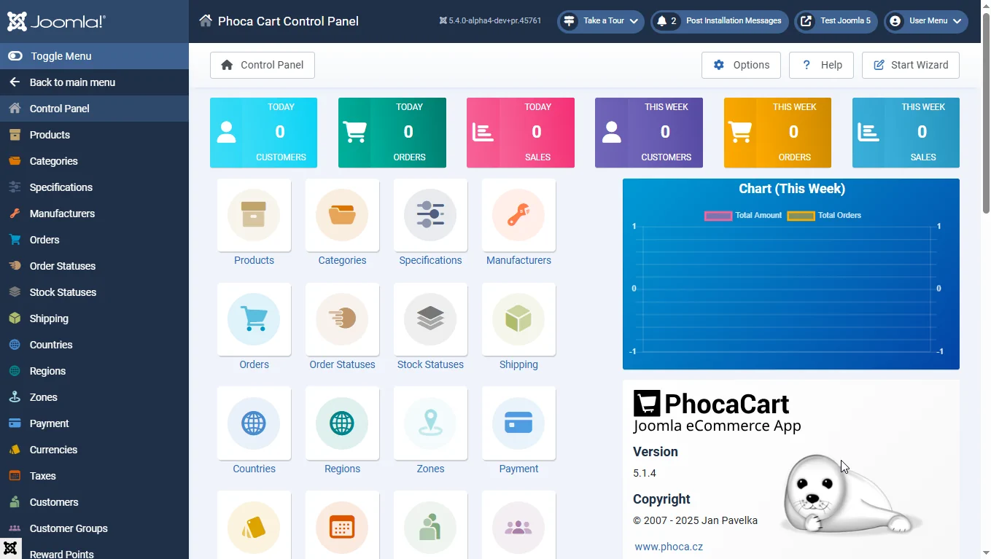Select Customer Groups in the sidebar
Screen dimensions: 991x559
tap(94, 528)
